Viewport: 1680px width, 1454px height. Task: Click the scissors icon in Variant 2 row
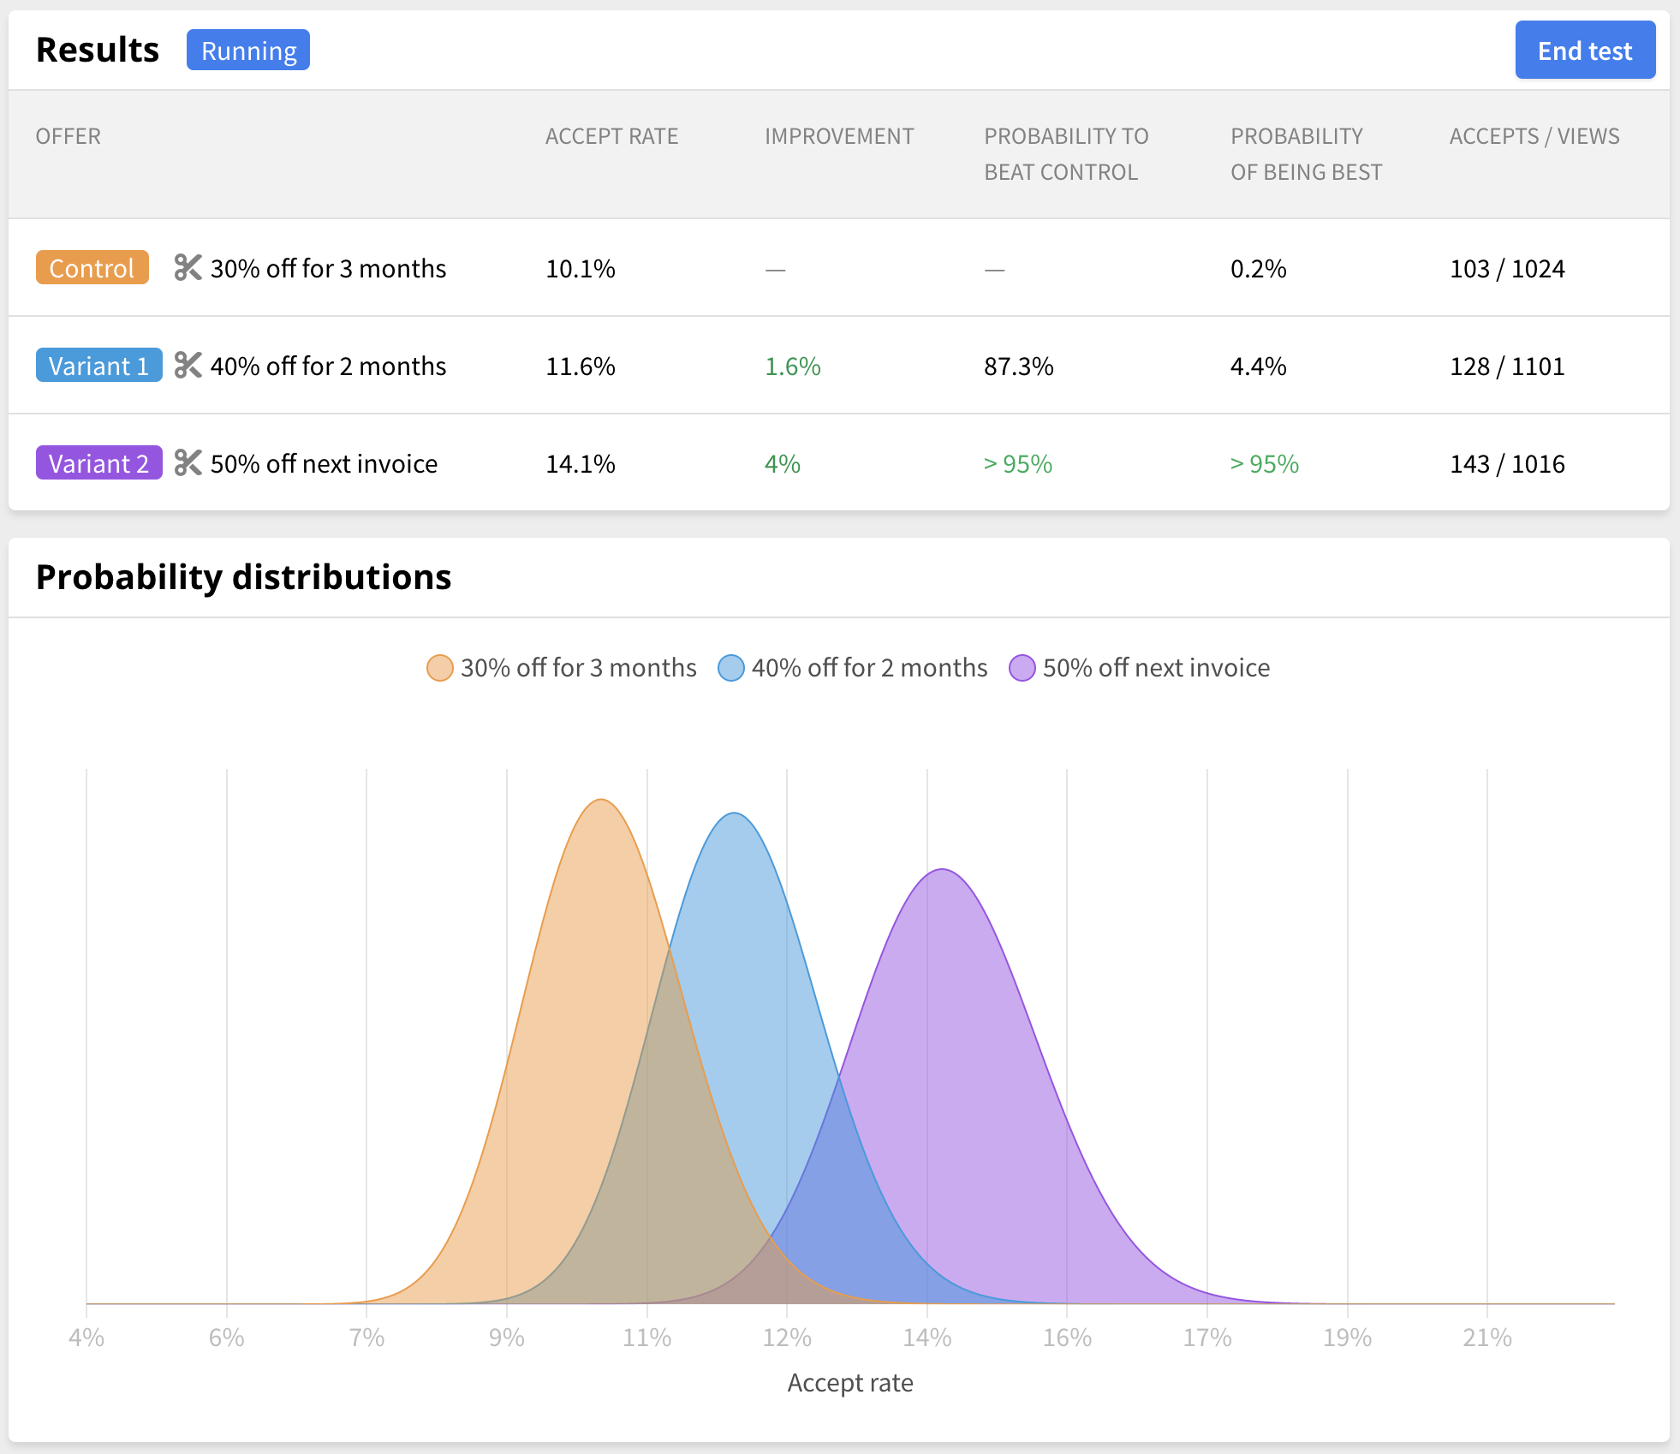point(188,463)
